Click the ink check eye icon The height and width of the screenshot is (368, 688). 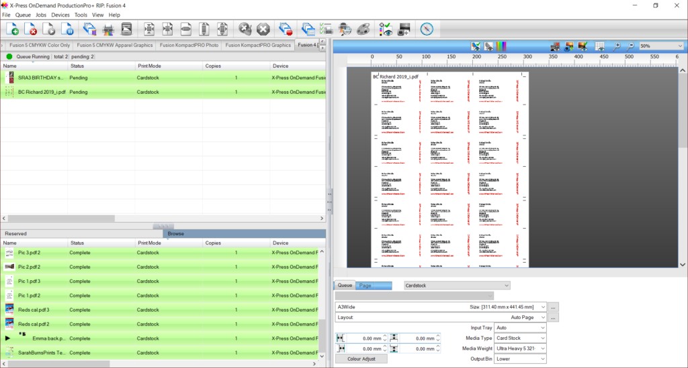tap(386, 29)
